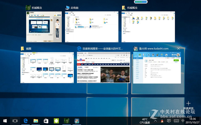Viewport: 201px width, 125px height.
Task: Switch input mode via 中 indicator
Action: point(183,121)
